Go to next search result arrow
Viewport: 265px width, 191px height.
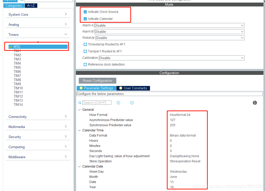[132, 103]
